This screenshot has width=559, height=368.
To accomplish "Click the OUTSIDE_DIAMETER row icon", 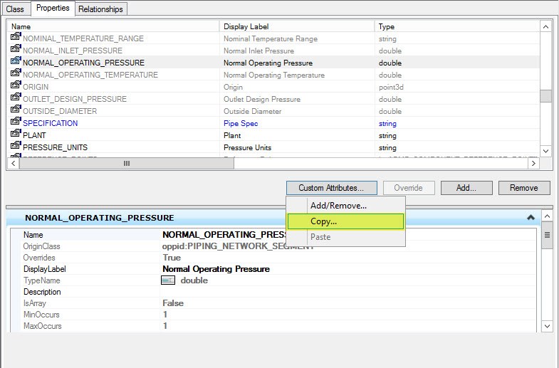I will coord(16,111).
